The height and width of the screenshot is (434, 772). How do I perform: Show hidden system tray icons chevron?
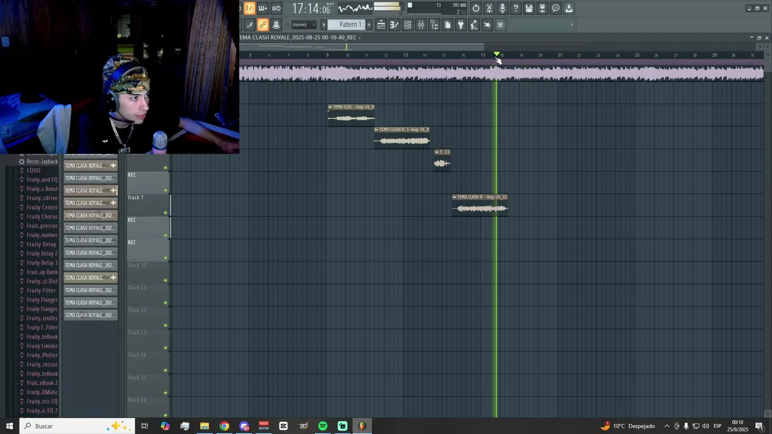coord(666,426)
